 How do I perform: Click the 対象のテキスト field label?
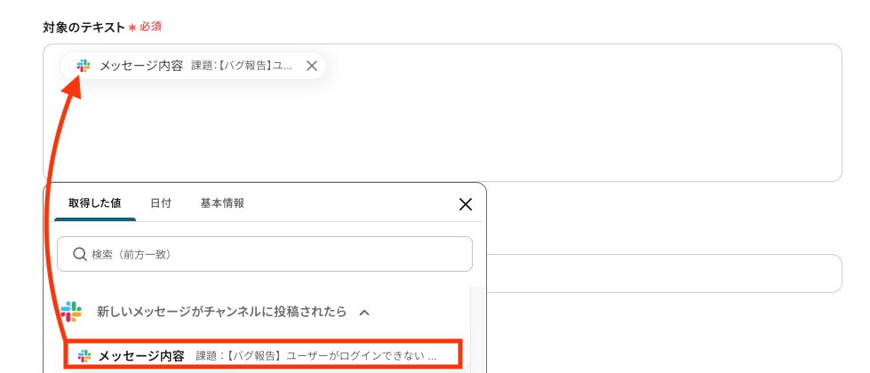pyautogui.click(x=84, y=27)
